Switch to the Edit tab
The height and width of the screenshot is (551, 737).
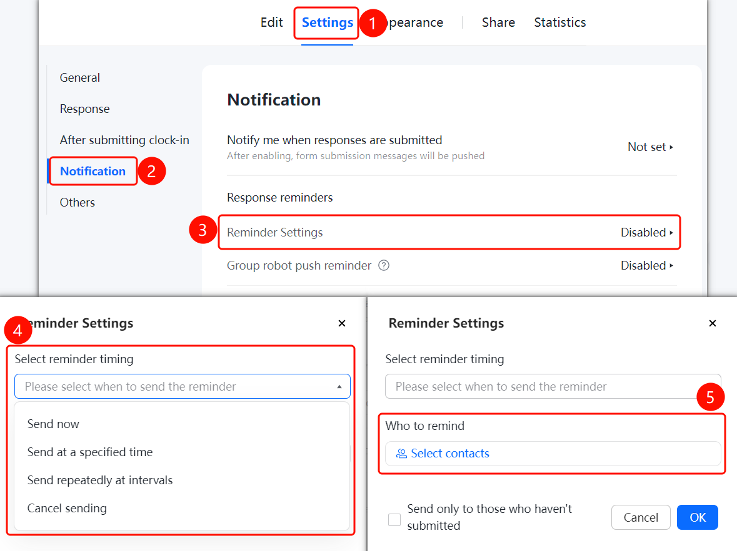[272, 22]
